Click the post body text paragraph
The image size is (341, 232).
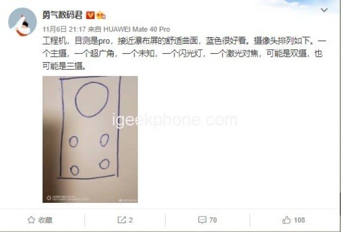[x=184, y=54]
